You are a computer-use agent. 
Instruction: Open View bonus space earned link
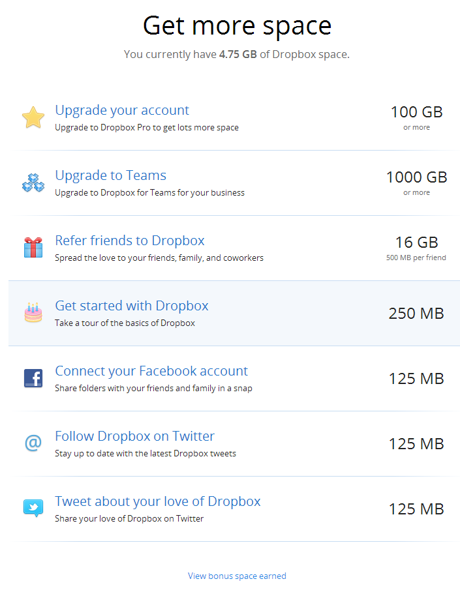[237, 576]
